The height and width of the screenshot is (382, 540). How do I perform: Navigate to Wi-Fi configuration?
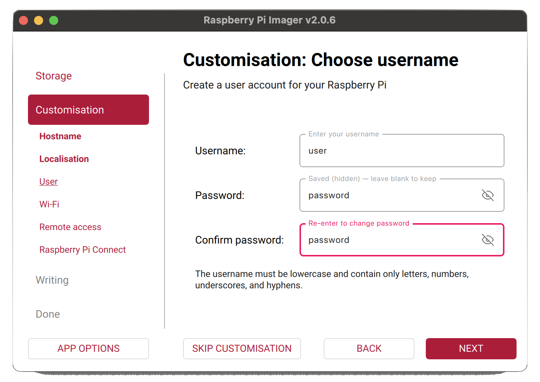tap(49, 204)
